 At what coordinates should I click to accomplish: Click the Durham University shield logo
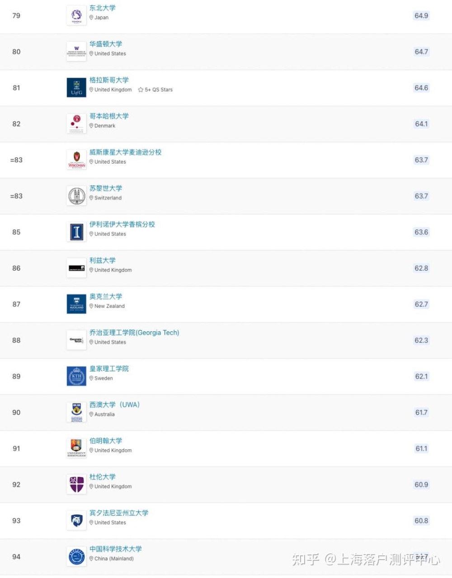click(x=76, y=484)
